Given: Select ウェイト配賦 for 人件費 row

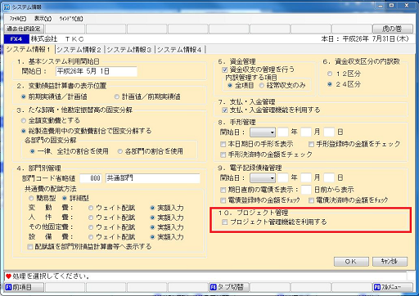Looking at the screenshot, I should pos(91,218).
